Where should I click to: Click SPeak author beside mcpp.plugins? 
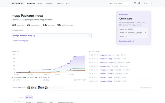point(123,55)
